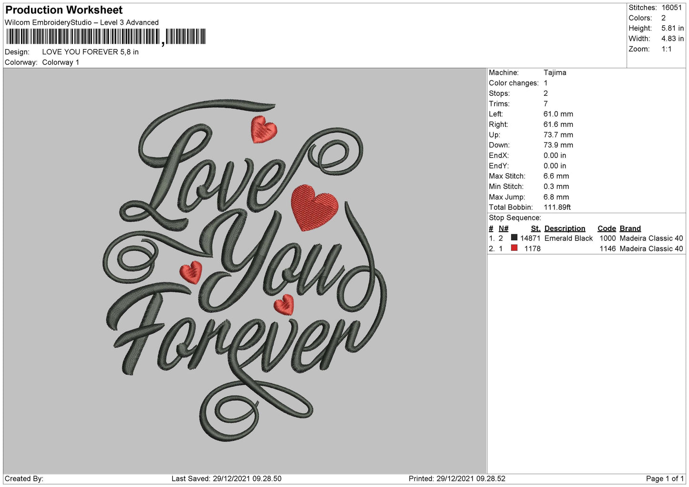Click the Stop Sequence heading
The height and width of the screenshot is (487, 689).
coord(515,218)
